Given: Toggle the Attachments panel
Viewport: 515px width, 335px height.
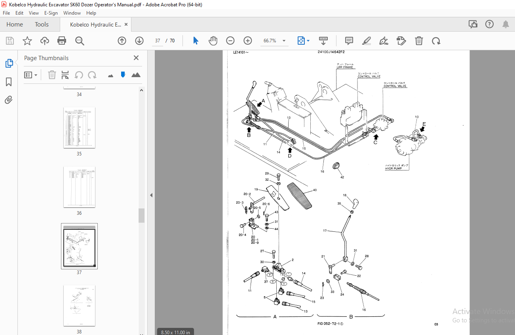Looking at the screenshot, I should pyautogui.click(x=9, y=100).
